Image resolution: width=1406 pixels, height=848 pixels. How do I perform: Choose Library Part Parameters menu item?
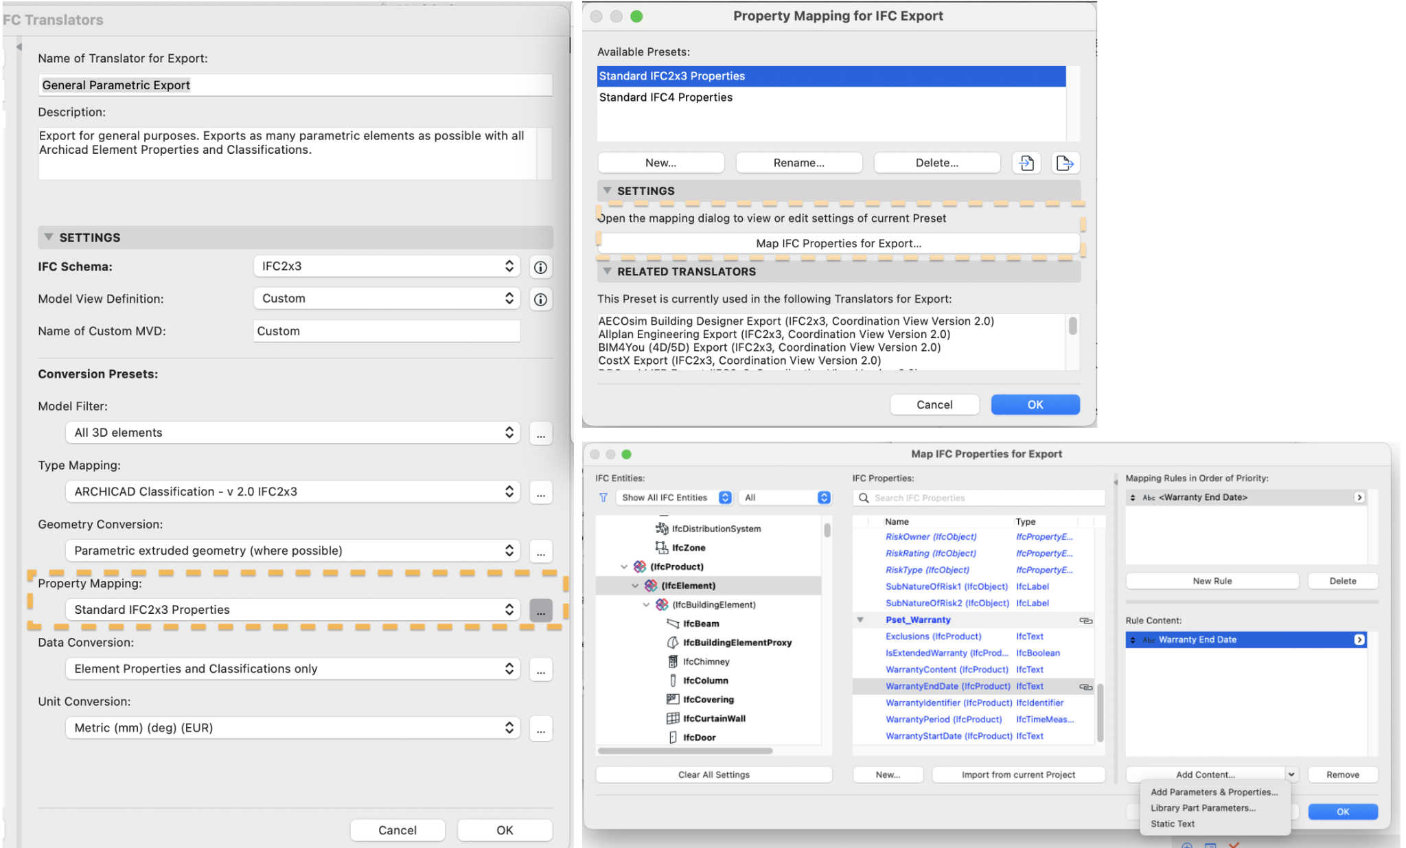click(x=1203, y=808)
